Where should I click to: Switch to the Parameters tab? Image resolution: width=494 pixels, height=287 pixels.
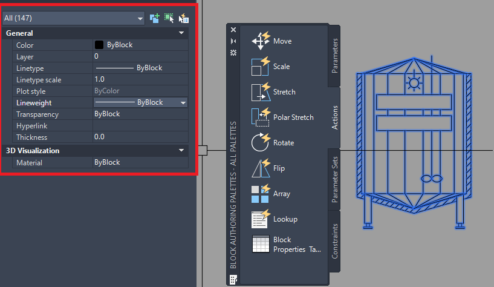[334, 56]
